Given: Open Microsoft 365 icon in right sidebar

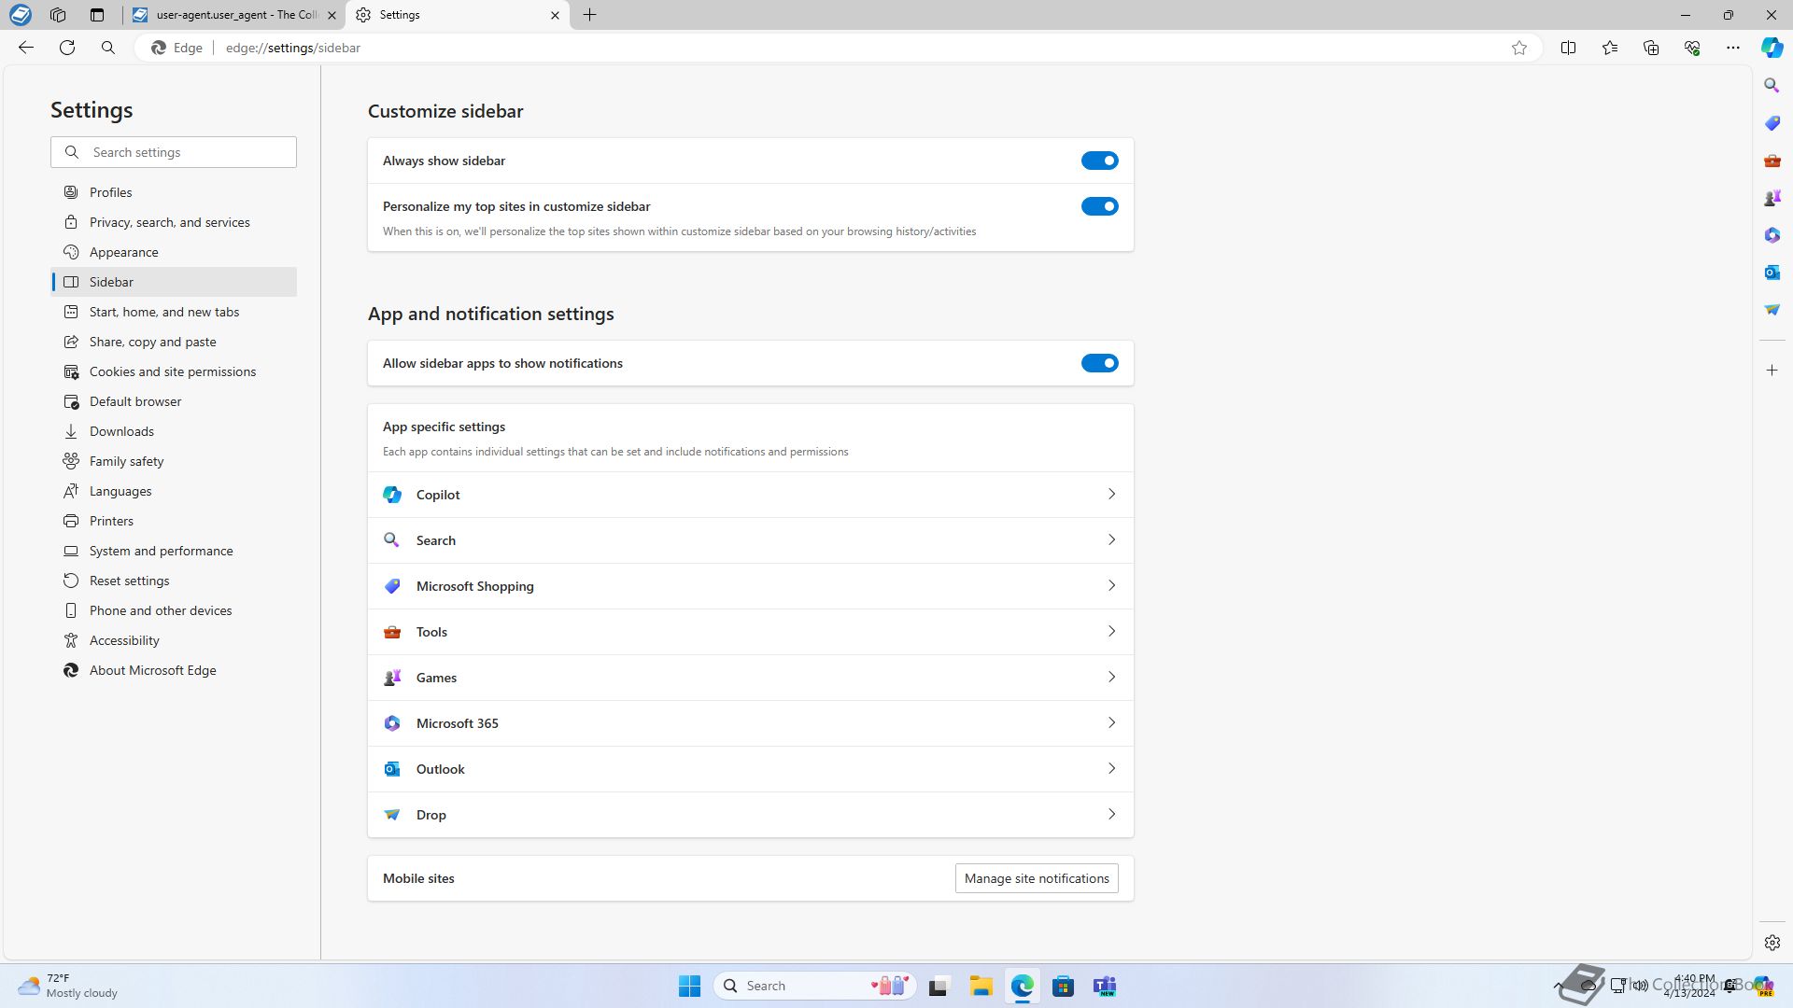Looking at the screenshot, I should click(x=1772, y=235).
